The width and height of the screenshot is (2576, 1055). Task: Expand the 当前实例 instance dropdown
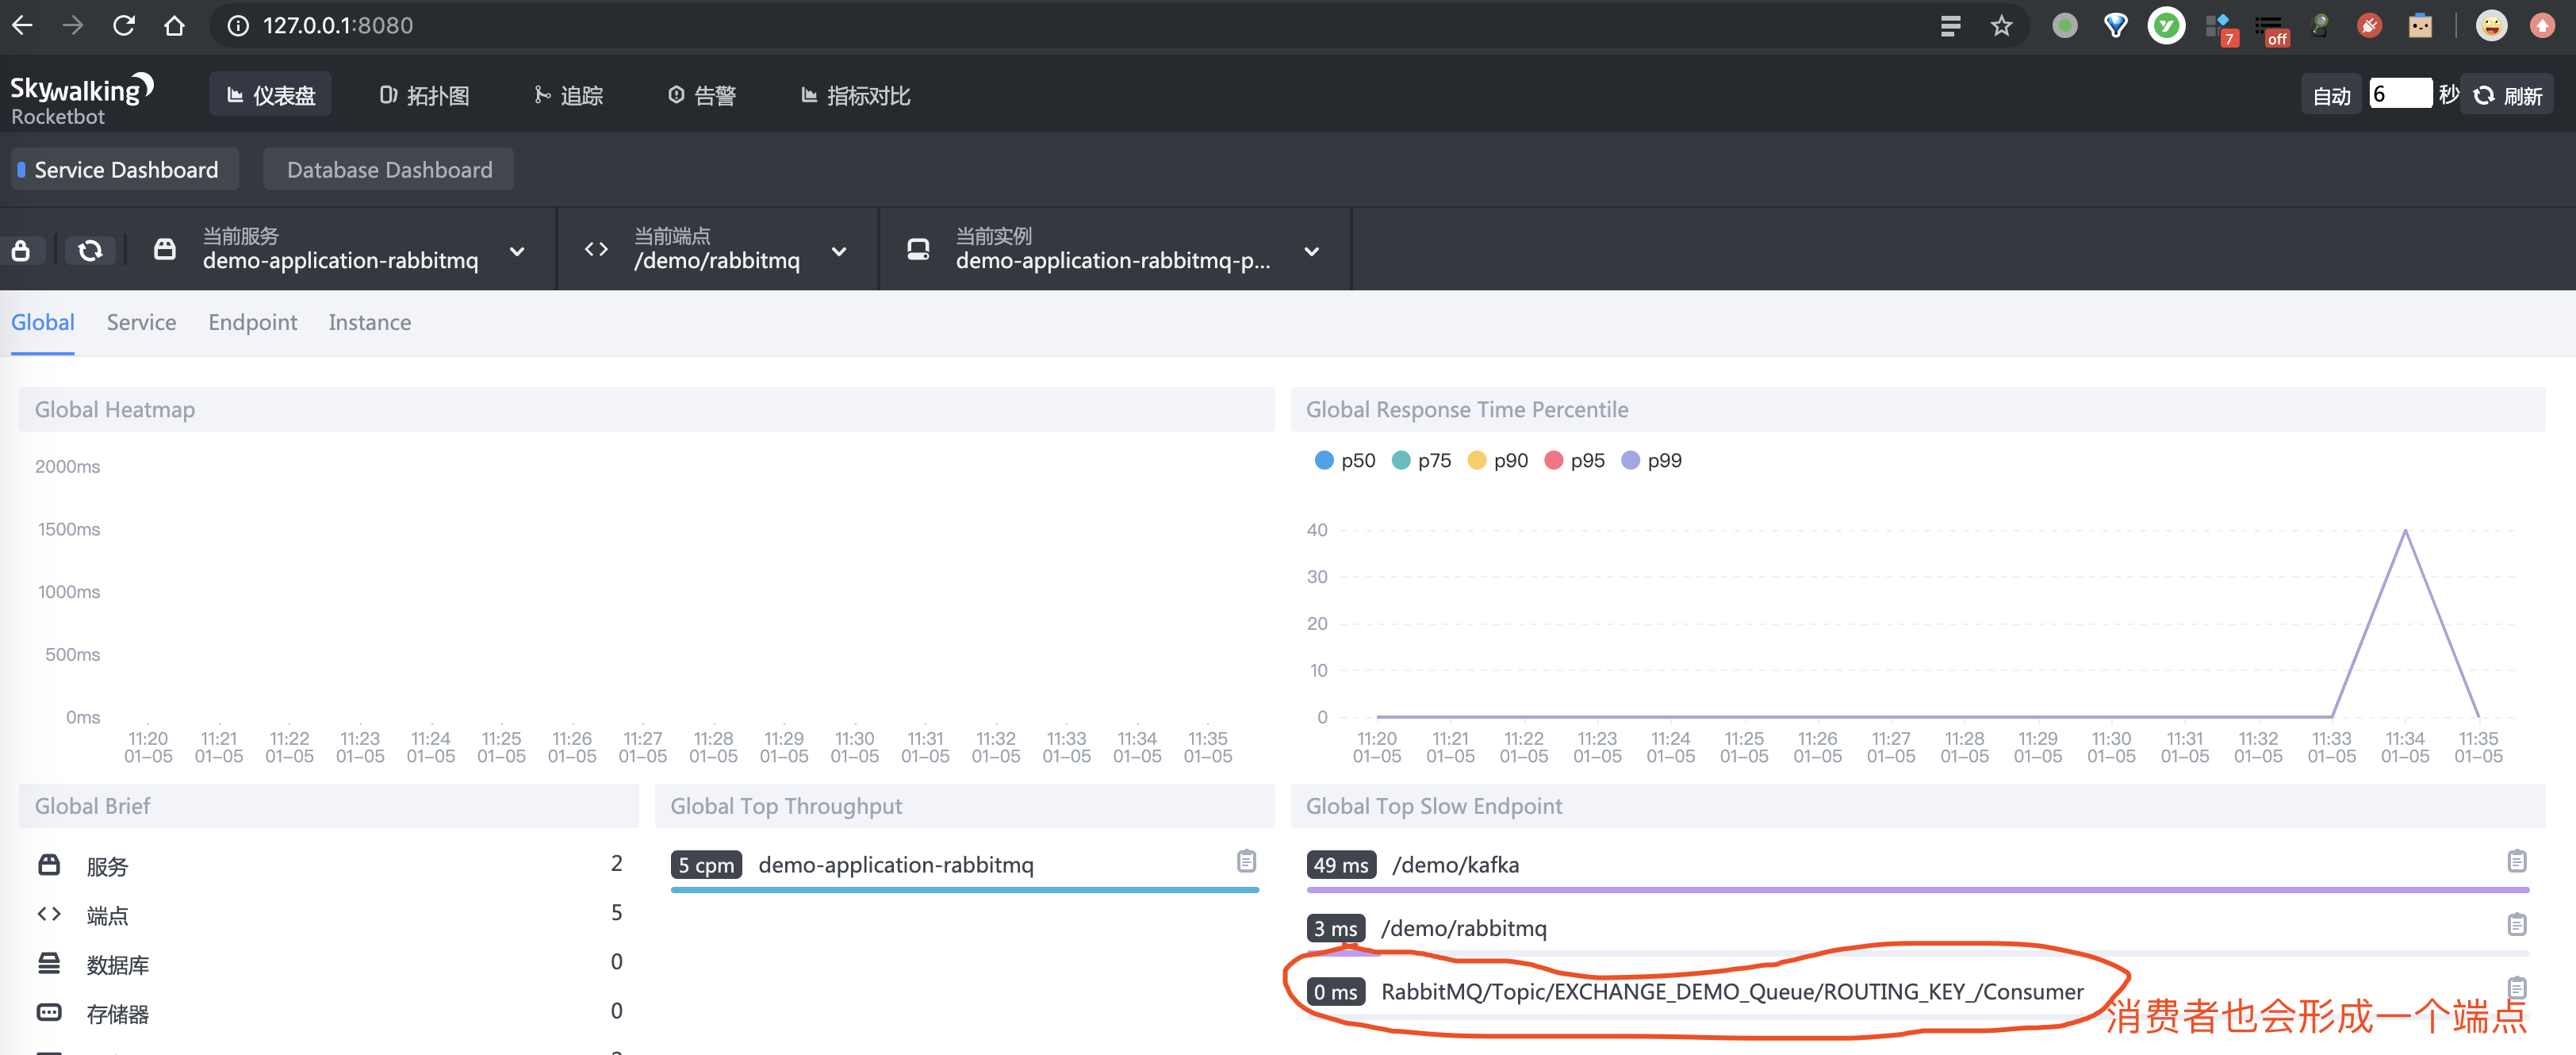pyautogui.click(x=1311, y=251)
